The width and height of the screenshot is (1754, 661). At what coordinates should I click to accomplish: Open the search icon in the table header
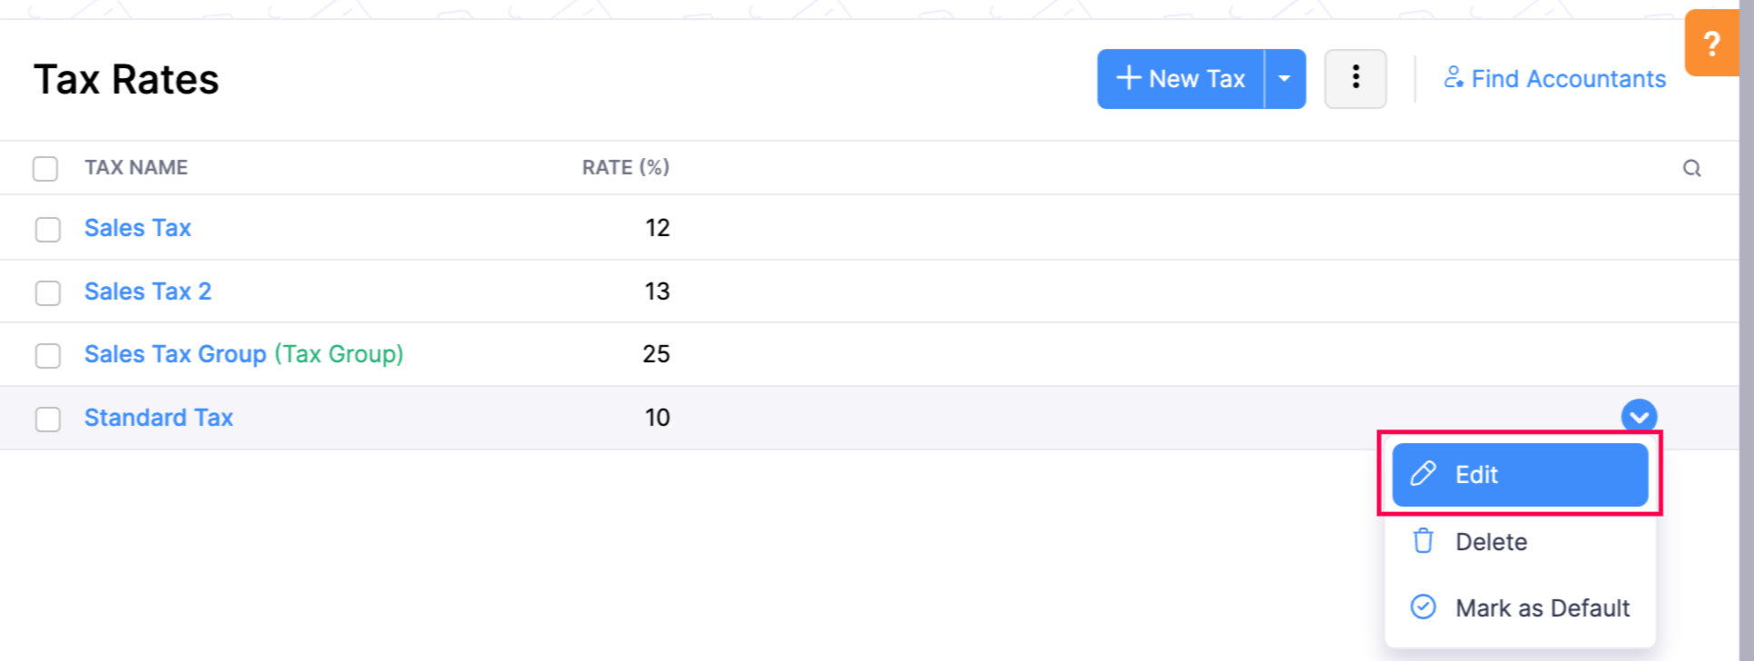(1692, 168)
